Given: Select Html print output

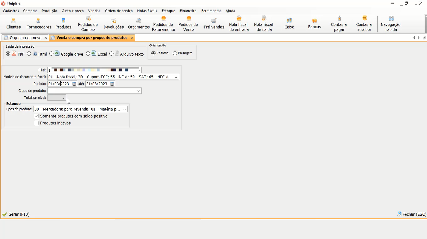Looking at the screenshot, I should (x=29, y=54).
